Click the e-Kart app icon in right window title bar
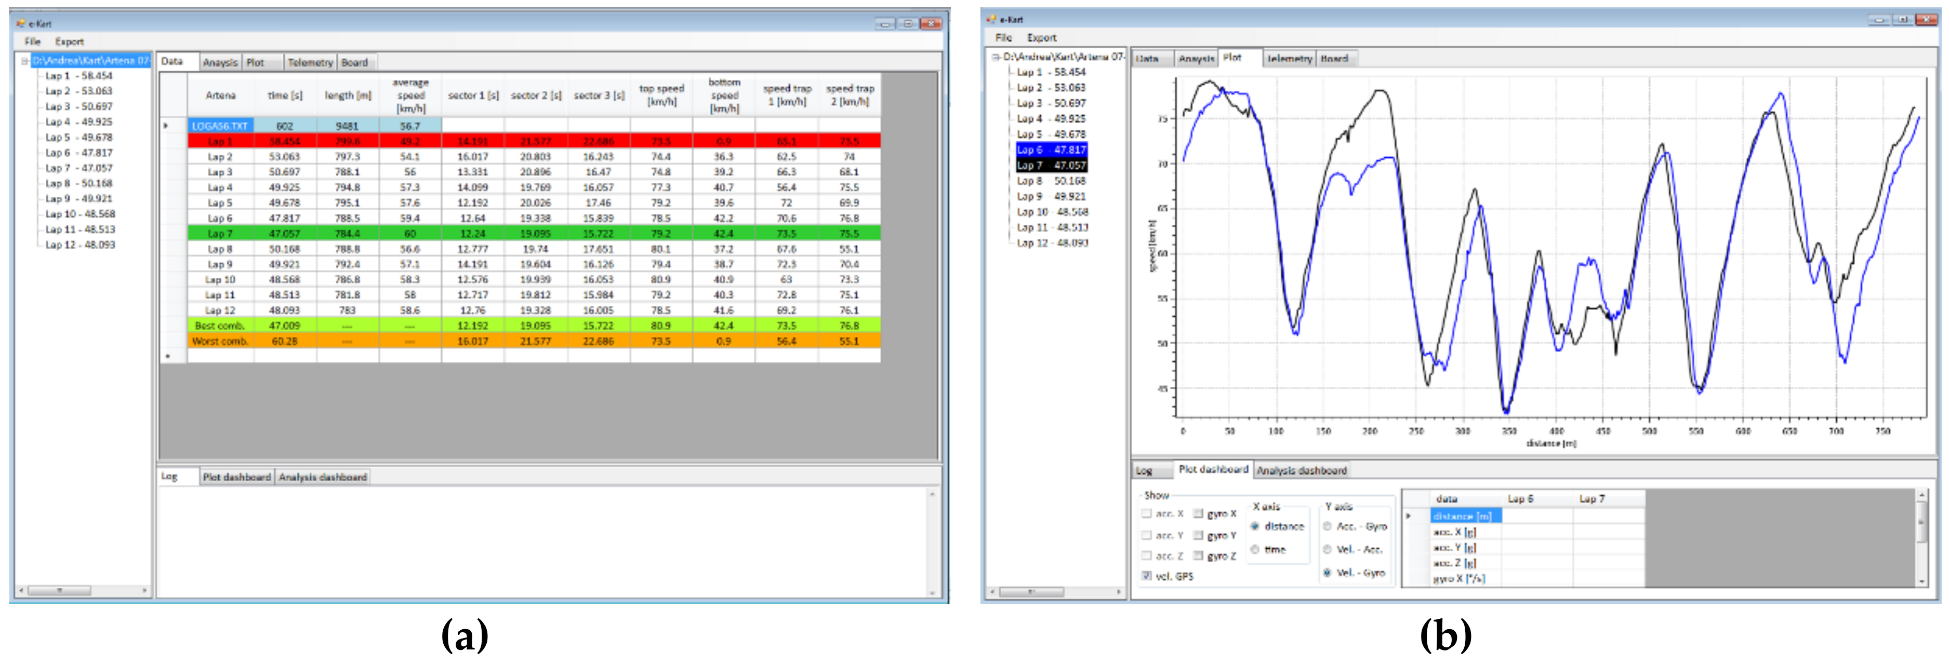 tap(991, 19)
